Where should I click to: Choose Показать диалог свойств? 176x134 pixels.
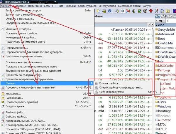point(47,33)
